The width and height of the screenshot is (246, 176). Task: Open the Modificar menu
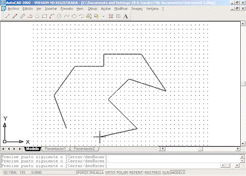pyautogui.click(x=121, y=9)
